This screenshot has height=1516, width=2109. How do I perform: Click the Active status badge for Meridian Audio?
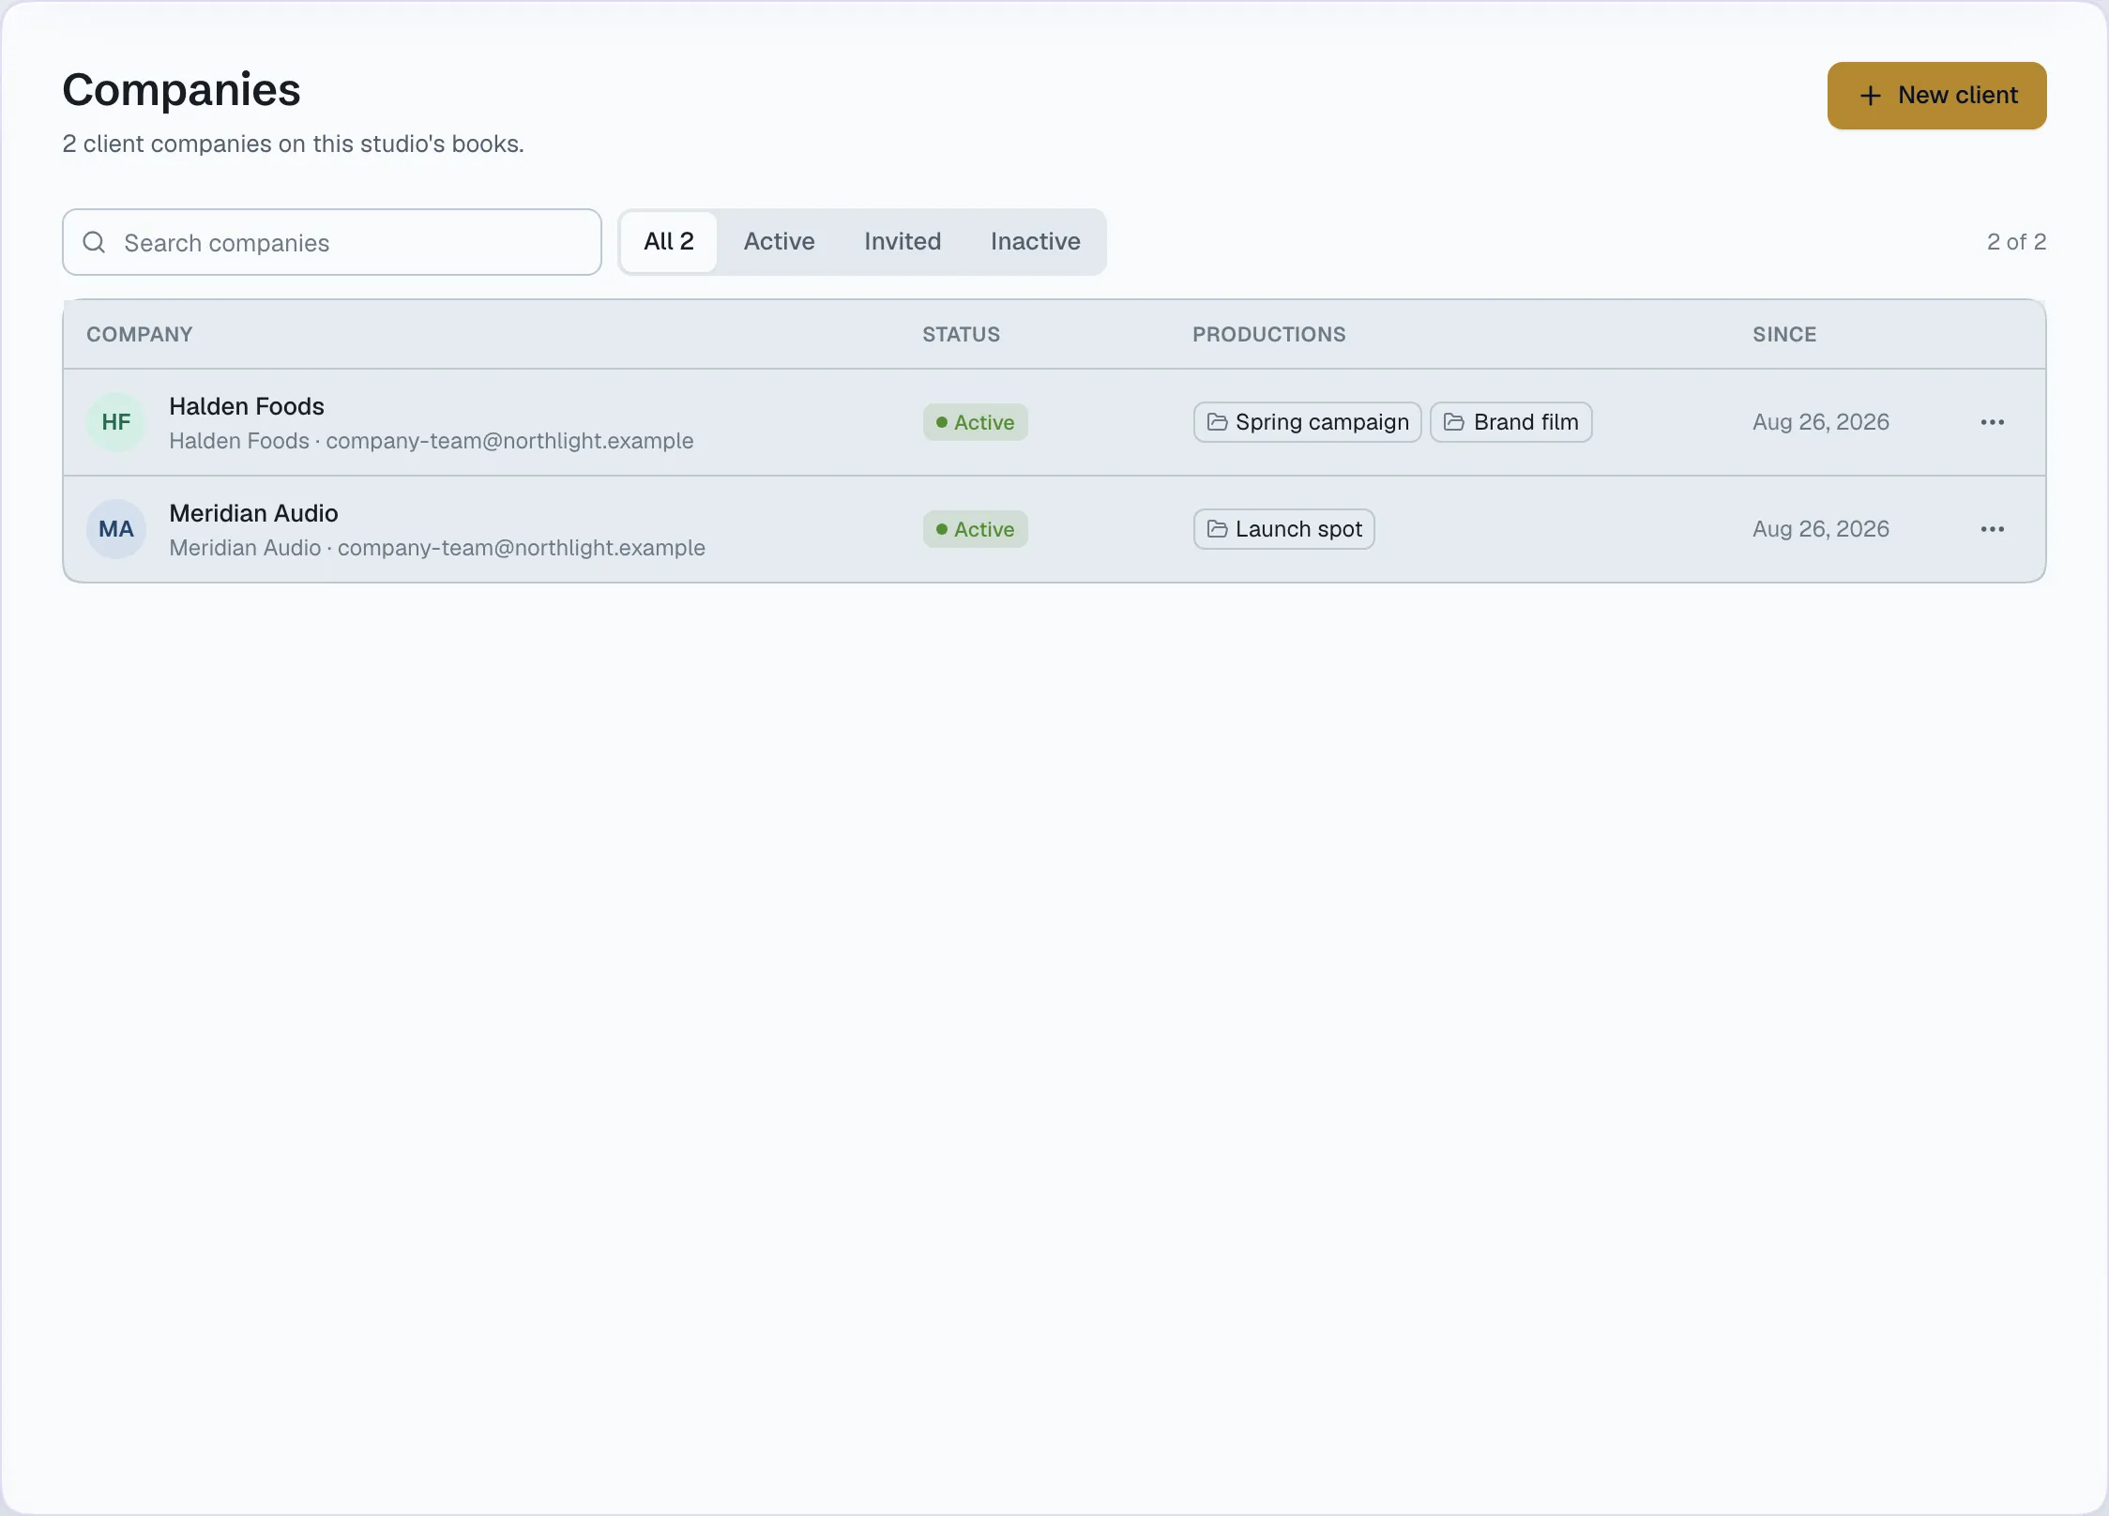(976, 529)
